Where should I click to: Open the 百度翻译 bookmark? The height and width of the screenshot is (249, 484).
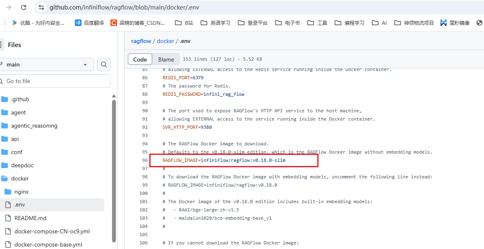click(x=89, y=23)
